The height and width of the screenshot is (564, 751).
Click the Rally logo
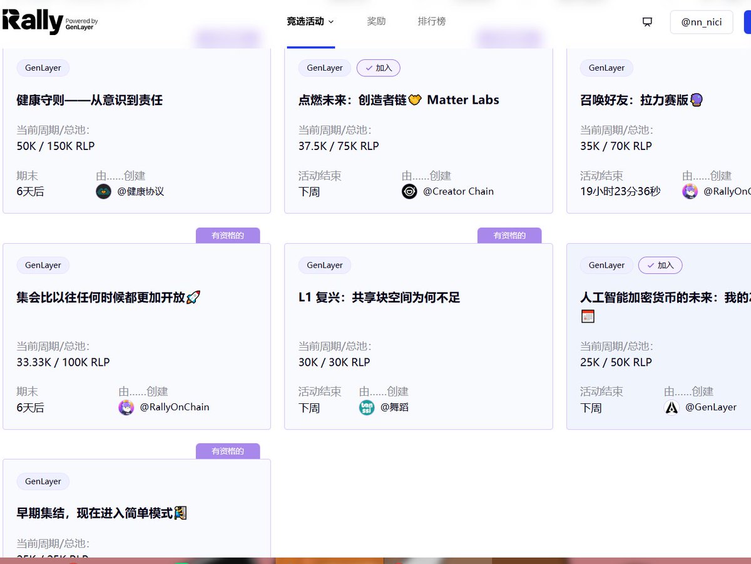point(33,22)
